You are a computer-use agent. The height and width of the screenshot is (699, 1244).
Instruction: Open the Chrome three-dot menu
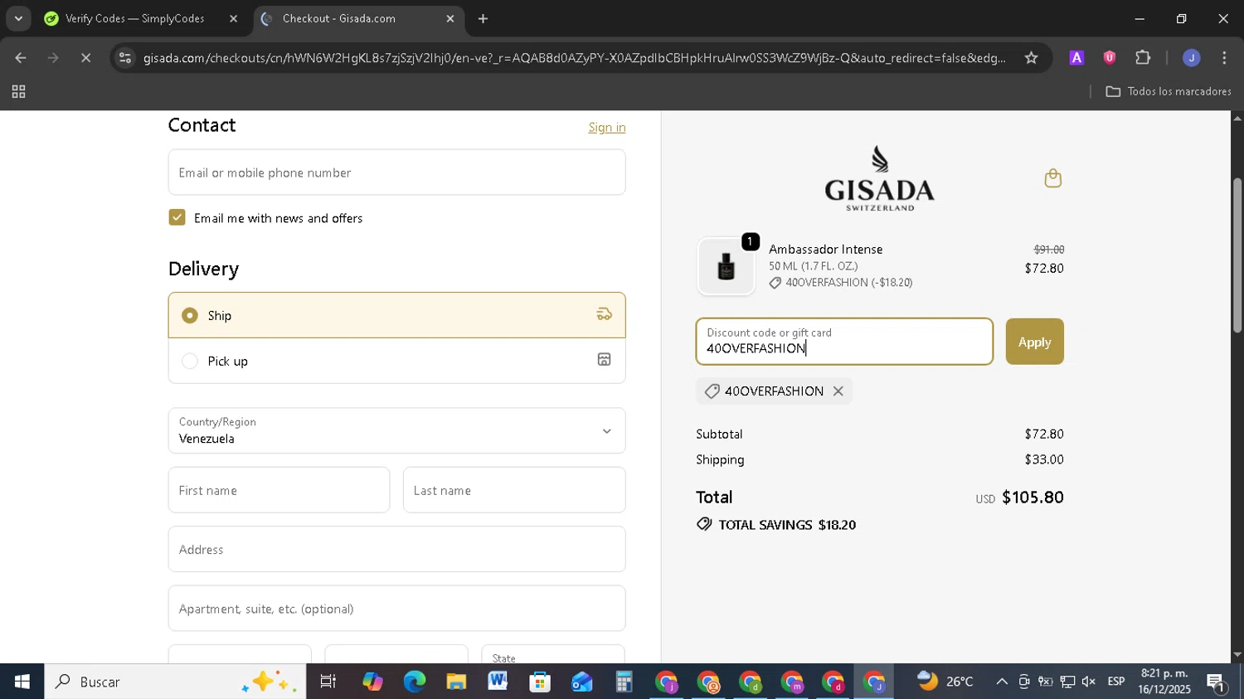point(1224,57)
